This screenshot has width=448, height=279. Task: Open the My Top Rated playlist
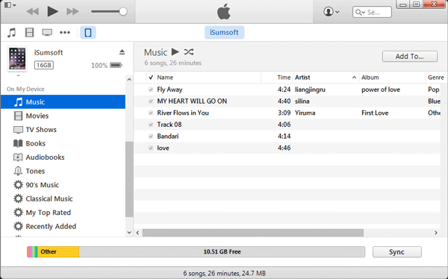63,213
